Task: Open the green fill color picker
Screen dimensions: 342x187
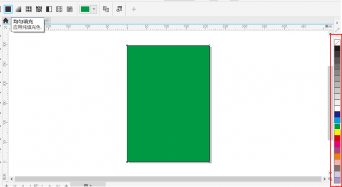Action: point(85,9)
